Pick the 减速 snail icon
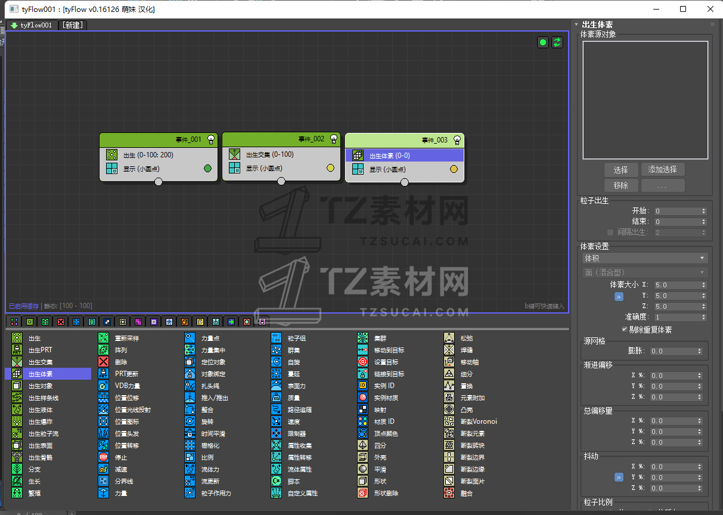 point(104,469)
